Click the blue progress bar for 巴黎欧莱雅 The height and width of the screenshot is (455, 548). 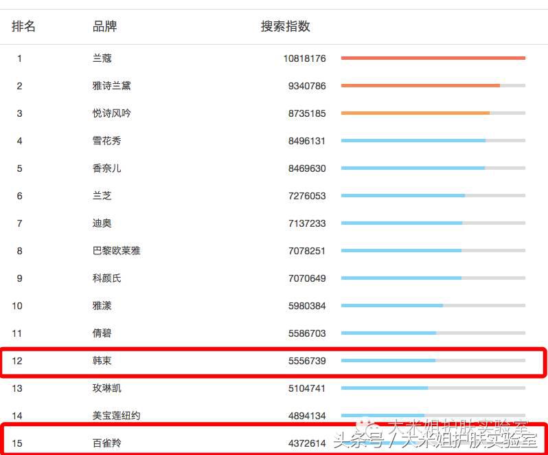tap(401, 250)
